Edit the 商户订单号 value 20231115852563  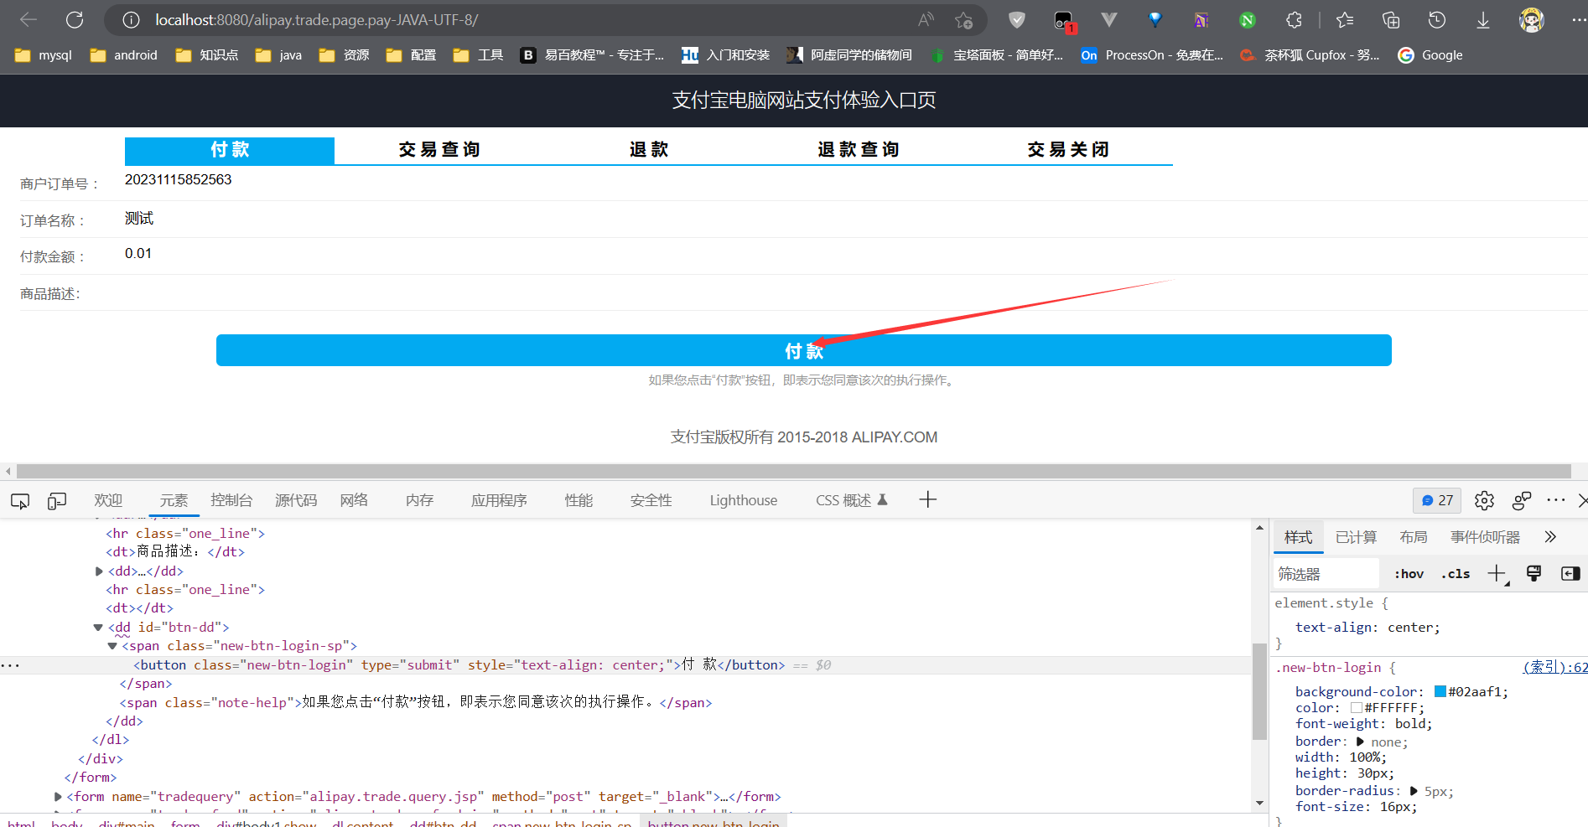click(x=178, y=180)
